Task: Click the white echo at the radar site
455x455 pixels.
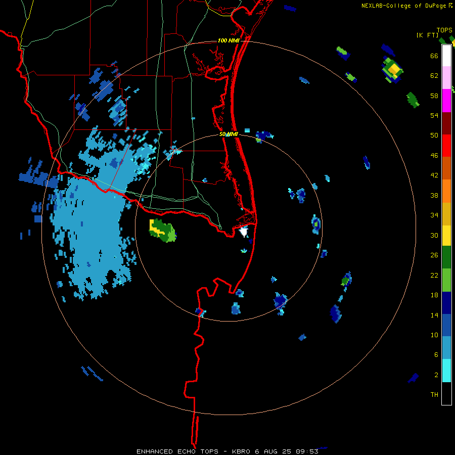Action: (244, 232)
